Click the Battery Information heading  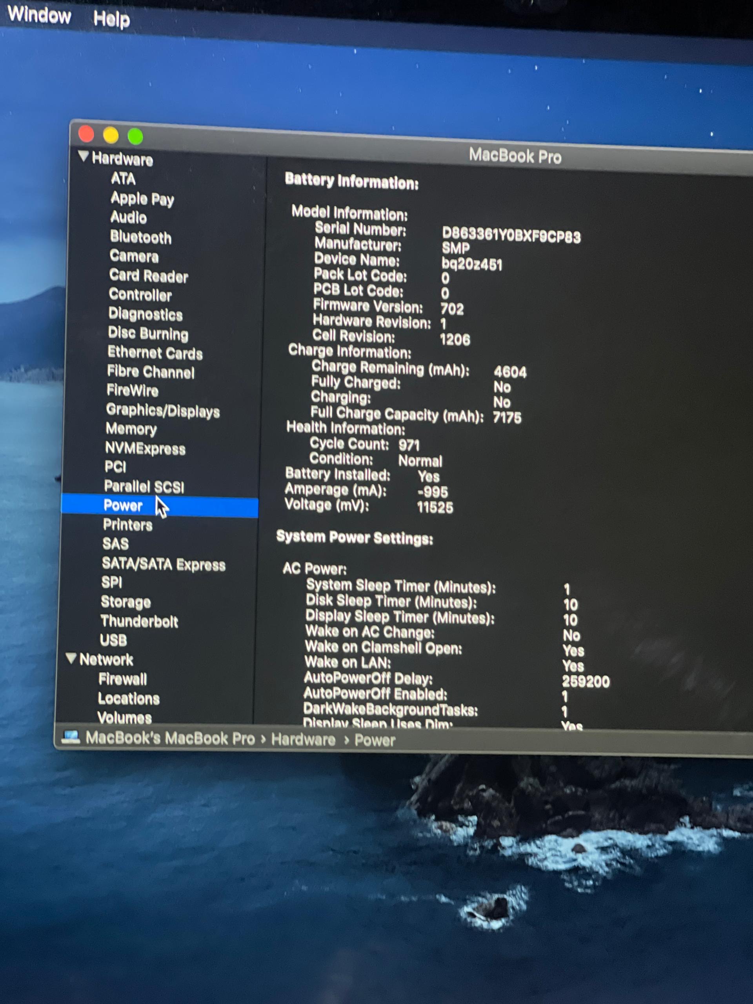click(x=351, y=181)
